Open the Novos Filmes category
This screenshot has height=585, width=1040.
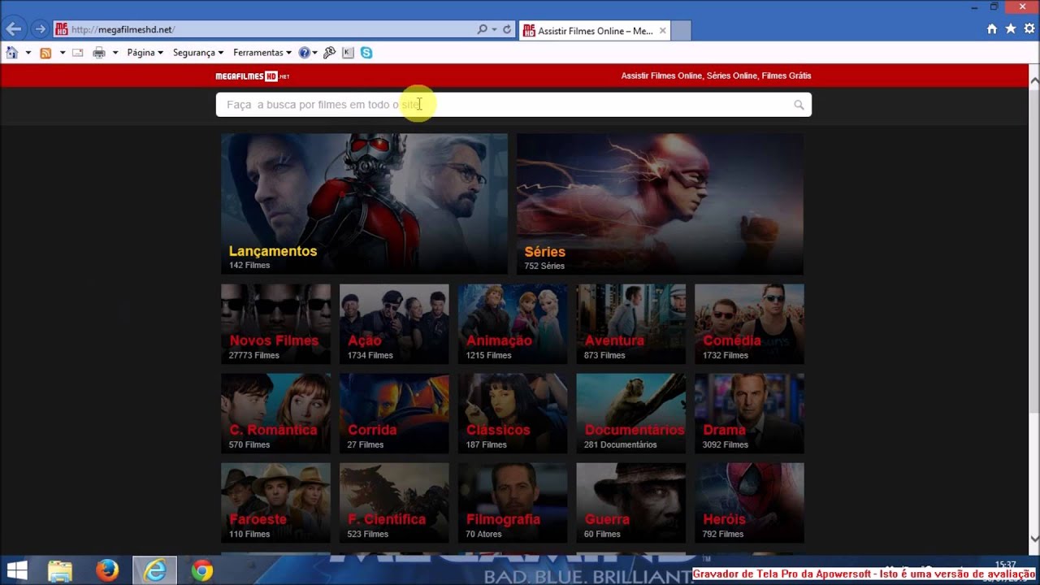tap(275, 323)
